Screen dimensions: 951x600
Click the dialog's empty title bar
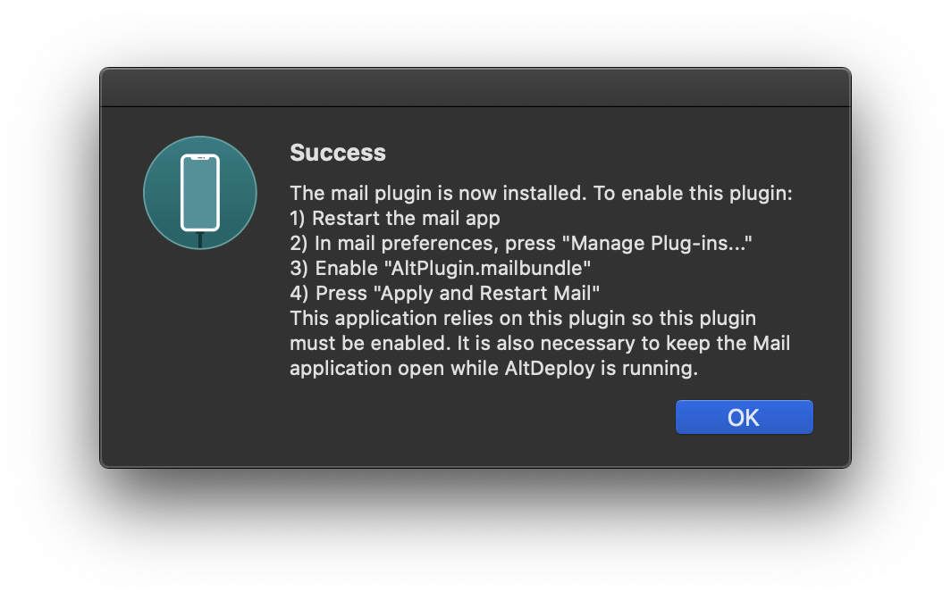[x=475, y=88]
